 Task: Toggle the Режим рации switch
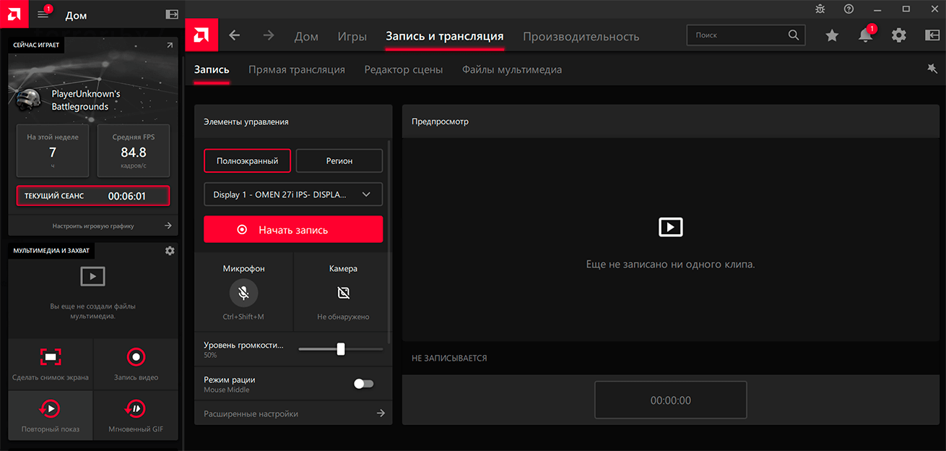(363, 384)
